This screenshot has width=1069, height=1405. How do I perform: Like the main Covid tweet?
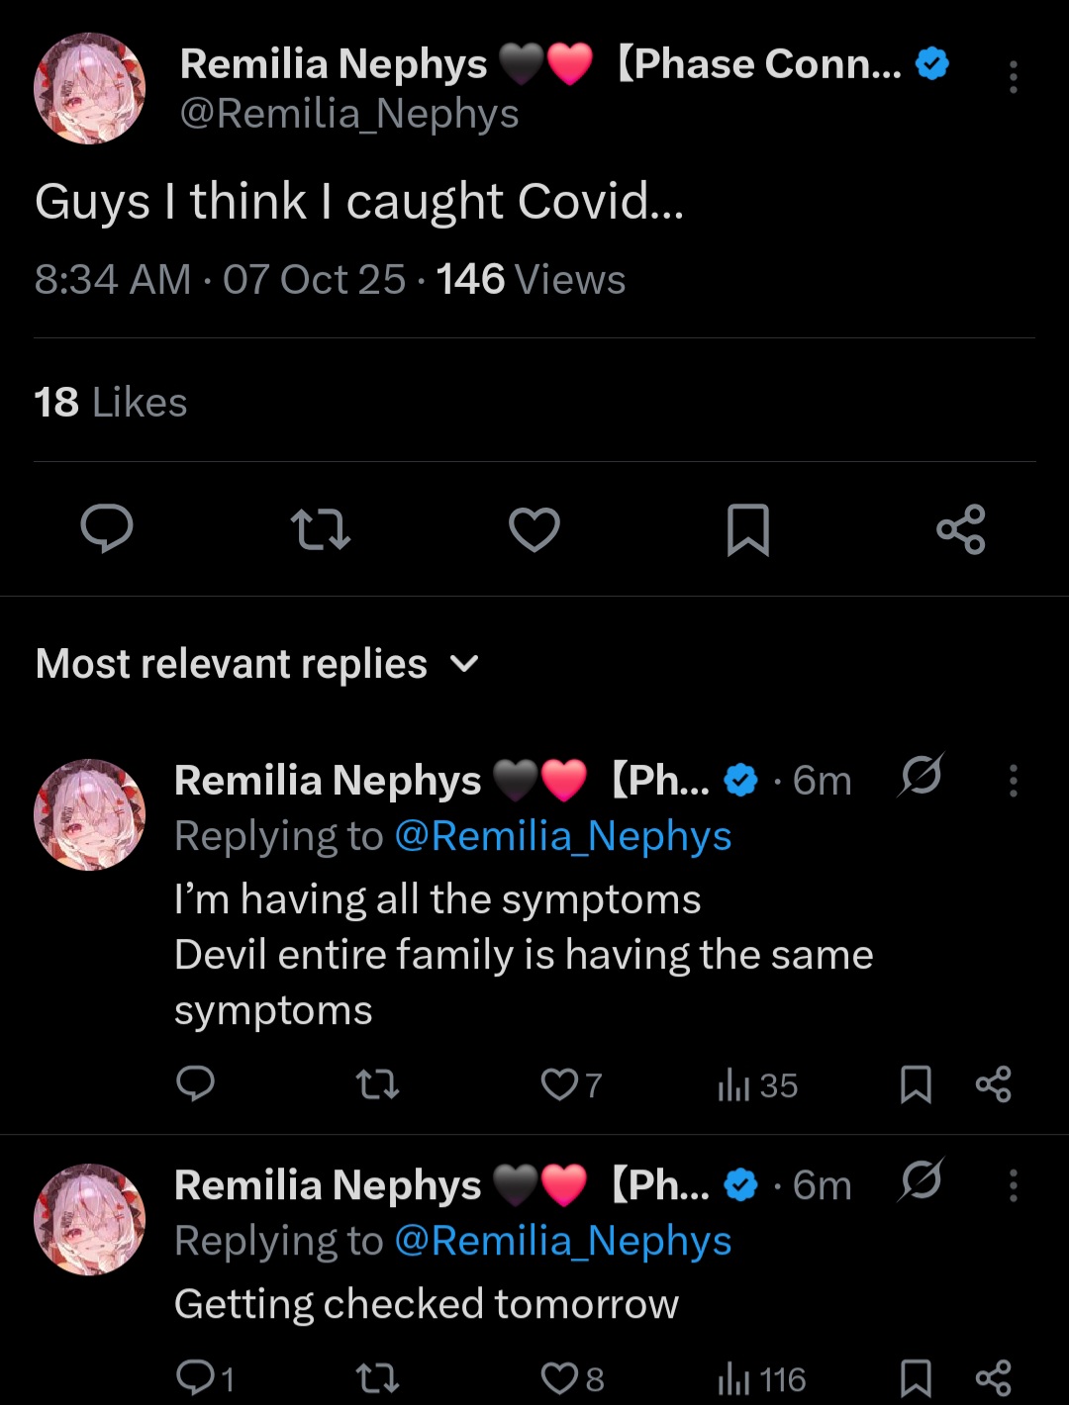click(534, 528)
